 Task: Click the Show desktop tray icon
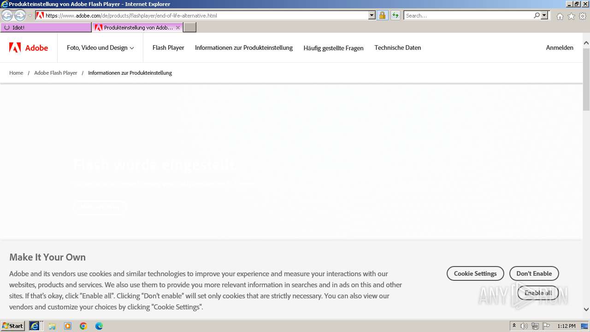pos(584,326)
